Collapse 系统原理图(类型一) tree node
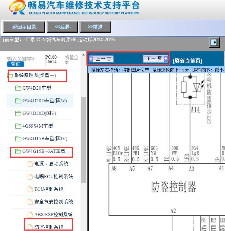This screenshot has height=231, width=225. 35,76
